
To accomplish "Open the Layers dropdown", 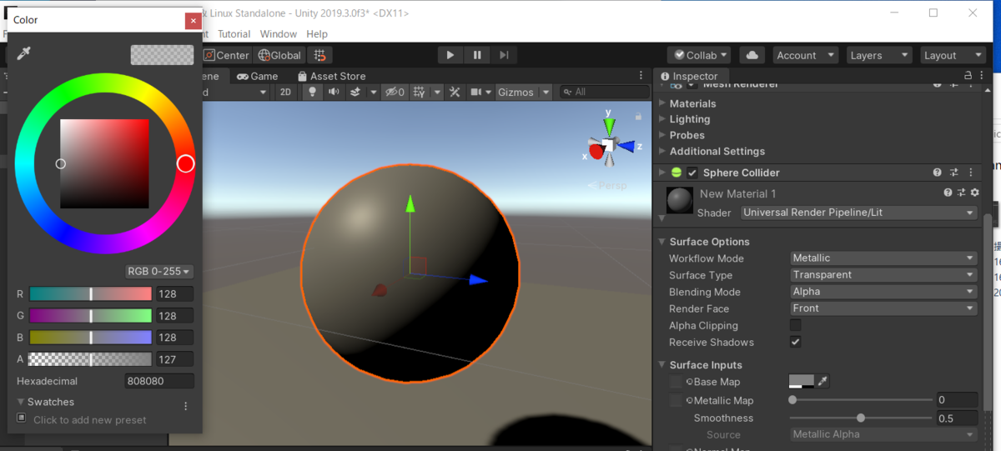I will pyautogui.click(x=879, y=55).
